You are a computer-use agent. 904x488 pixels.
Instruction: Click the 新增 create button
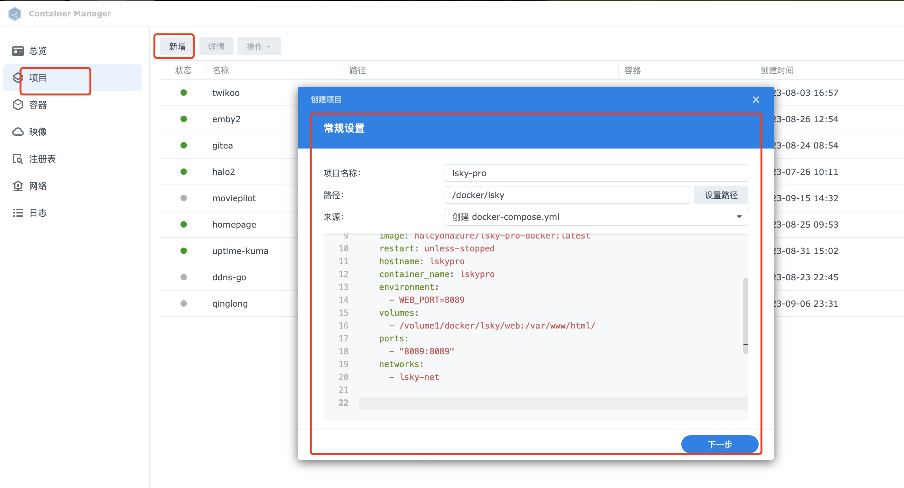(x=177, y=46)
